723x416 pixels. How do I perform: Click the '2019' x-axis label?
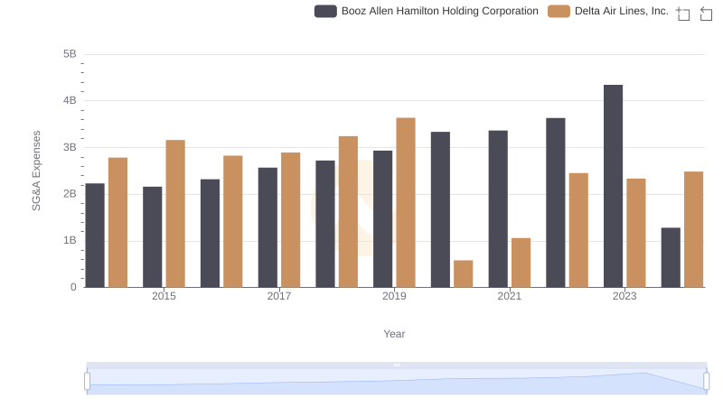point(394,296)
